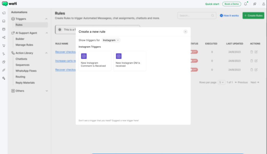
Task: Click the Instagram icon for New Instagram Comment trigger
Action: pos(84,56)
